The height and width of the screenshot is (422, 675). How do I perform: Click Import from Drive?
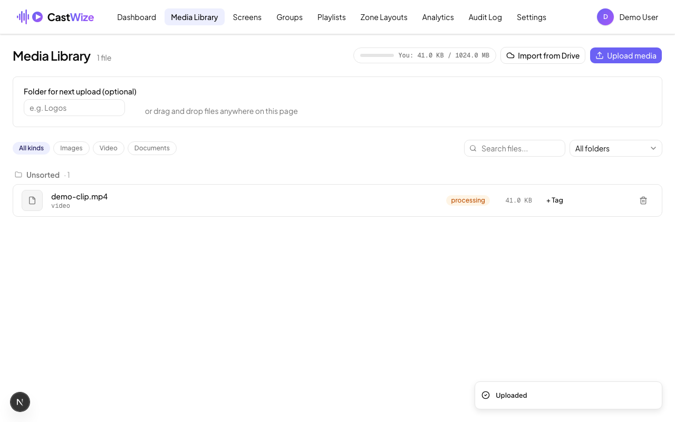(x=543, y=55)
